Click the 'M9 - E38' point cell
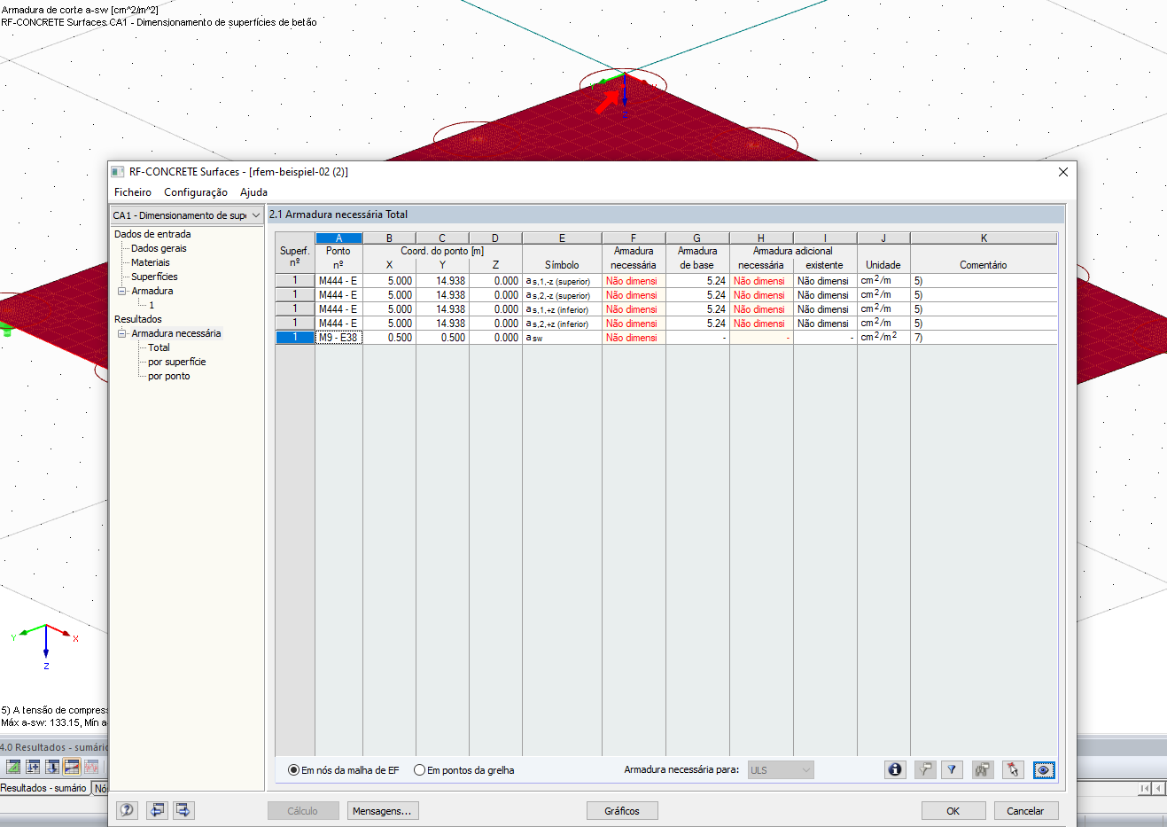 (338, 338)
